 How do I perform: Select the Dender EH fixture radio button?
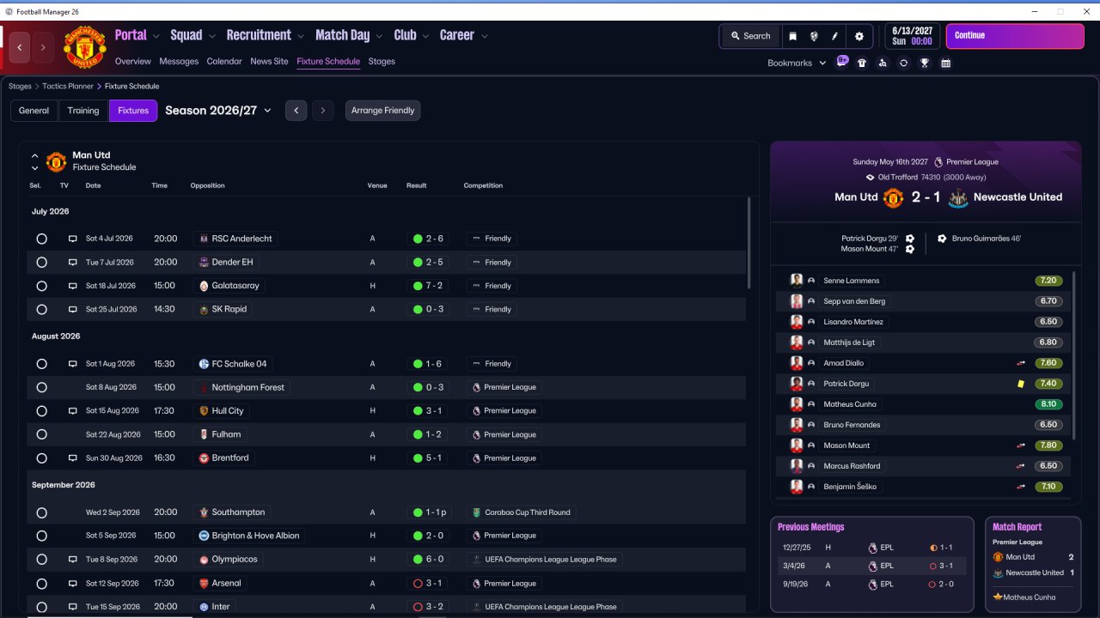[41, 263]
